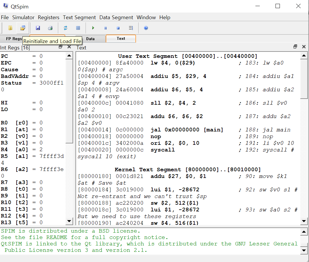Run program with green play icon
Viewport: 309px width, 262px height.
[x=93, y=28]
